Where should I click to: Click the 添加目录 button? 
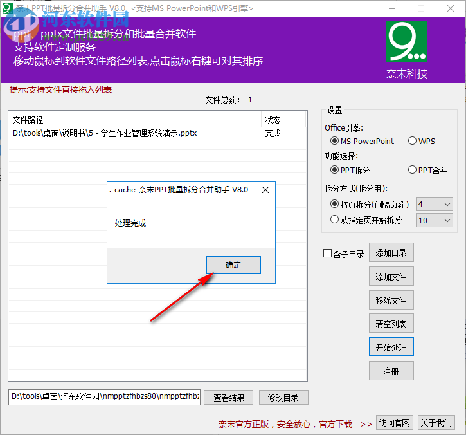point(391,253)
